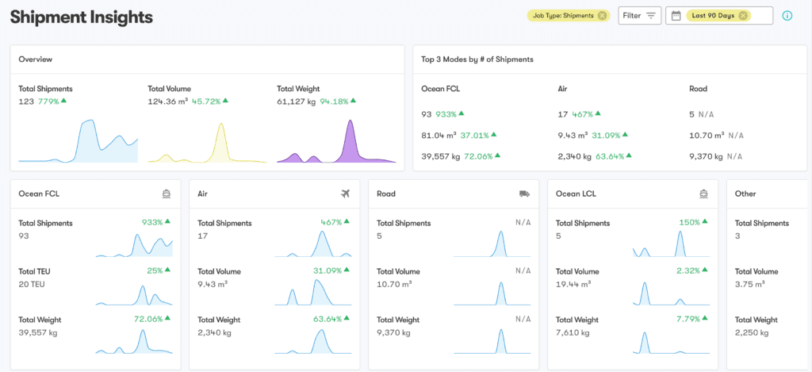812x372 pixels.
Task: Click the 7,610 kg Ocean LCL weight value
Action: [x=571, y=332]
